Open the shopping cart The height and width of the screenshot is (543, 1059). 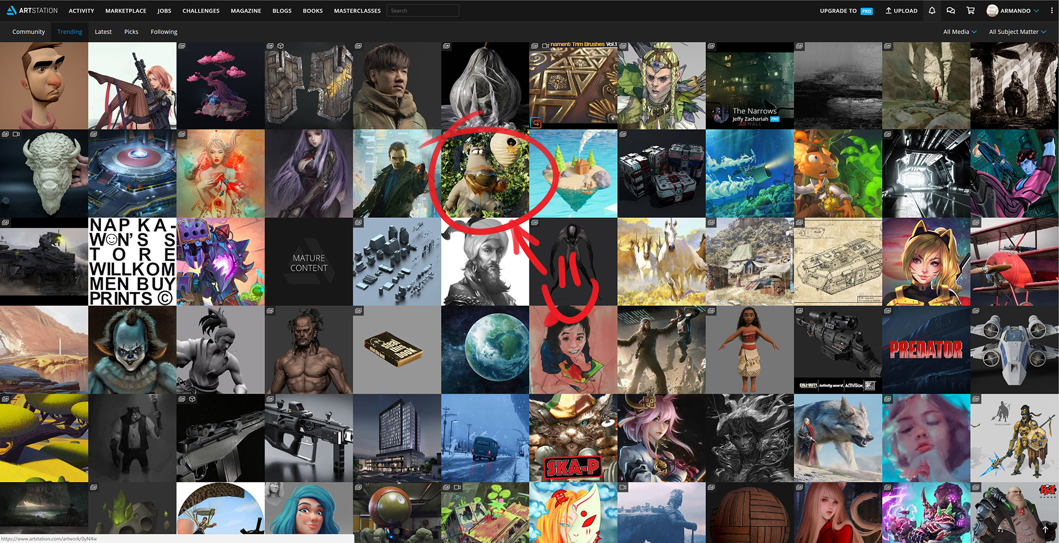pyautogui.click(x=971, y=10)
